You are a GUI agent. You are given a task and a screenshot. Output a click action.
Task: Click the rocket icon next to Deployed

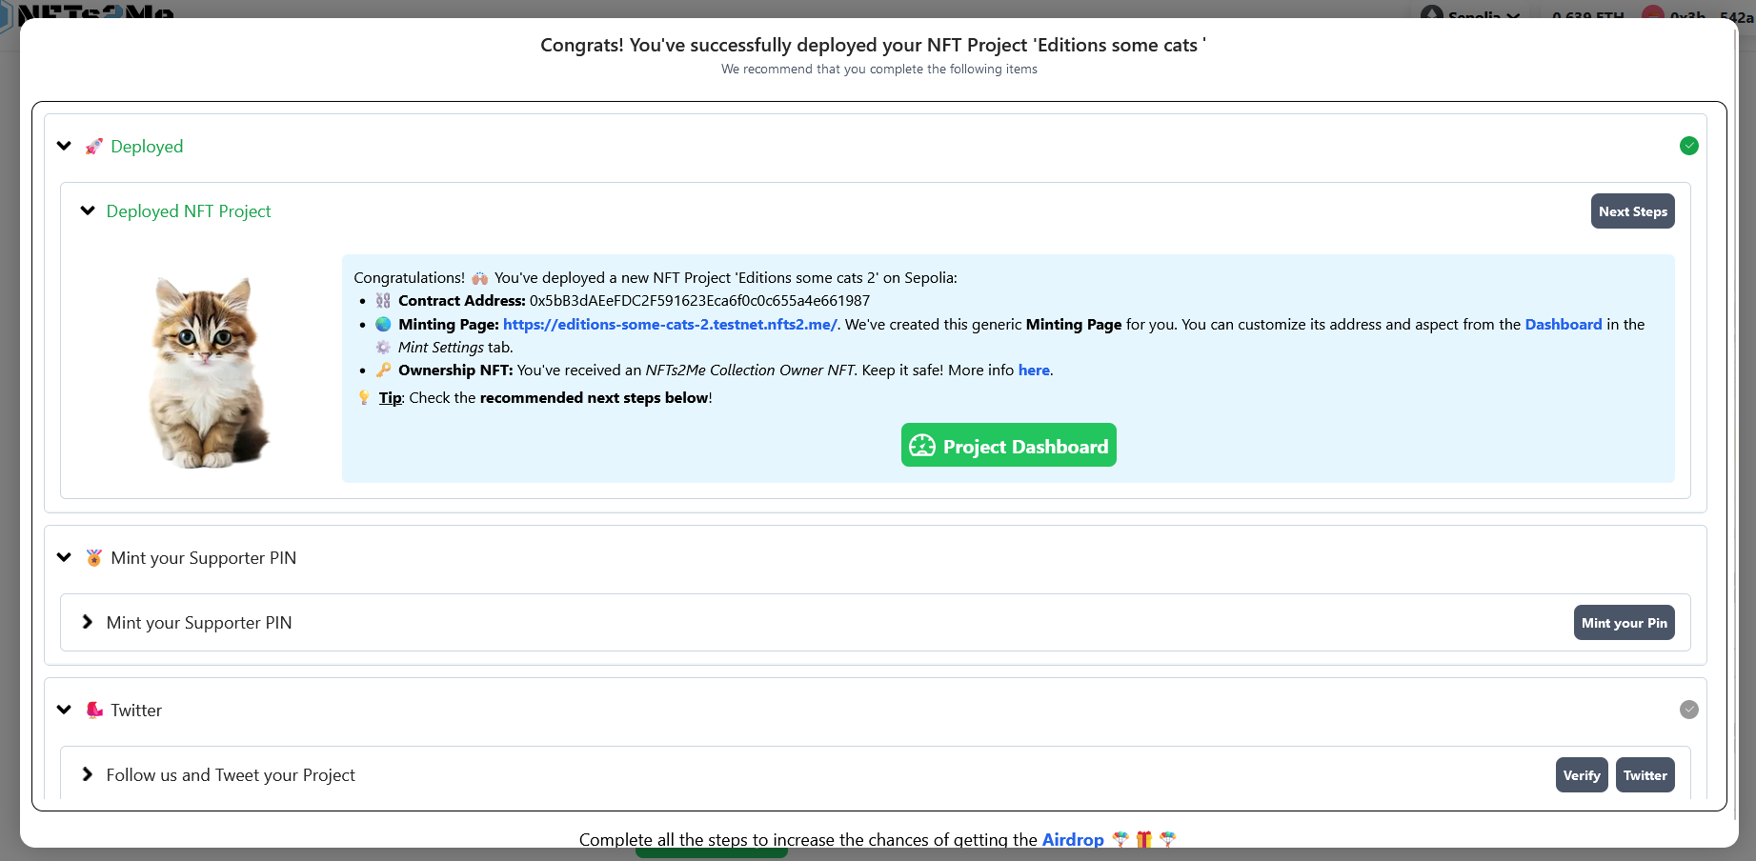pos(93,147)
